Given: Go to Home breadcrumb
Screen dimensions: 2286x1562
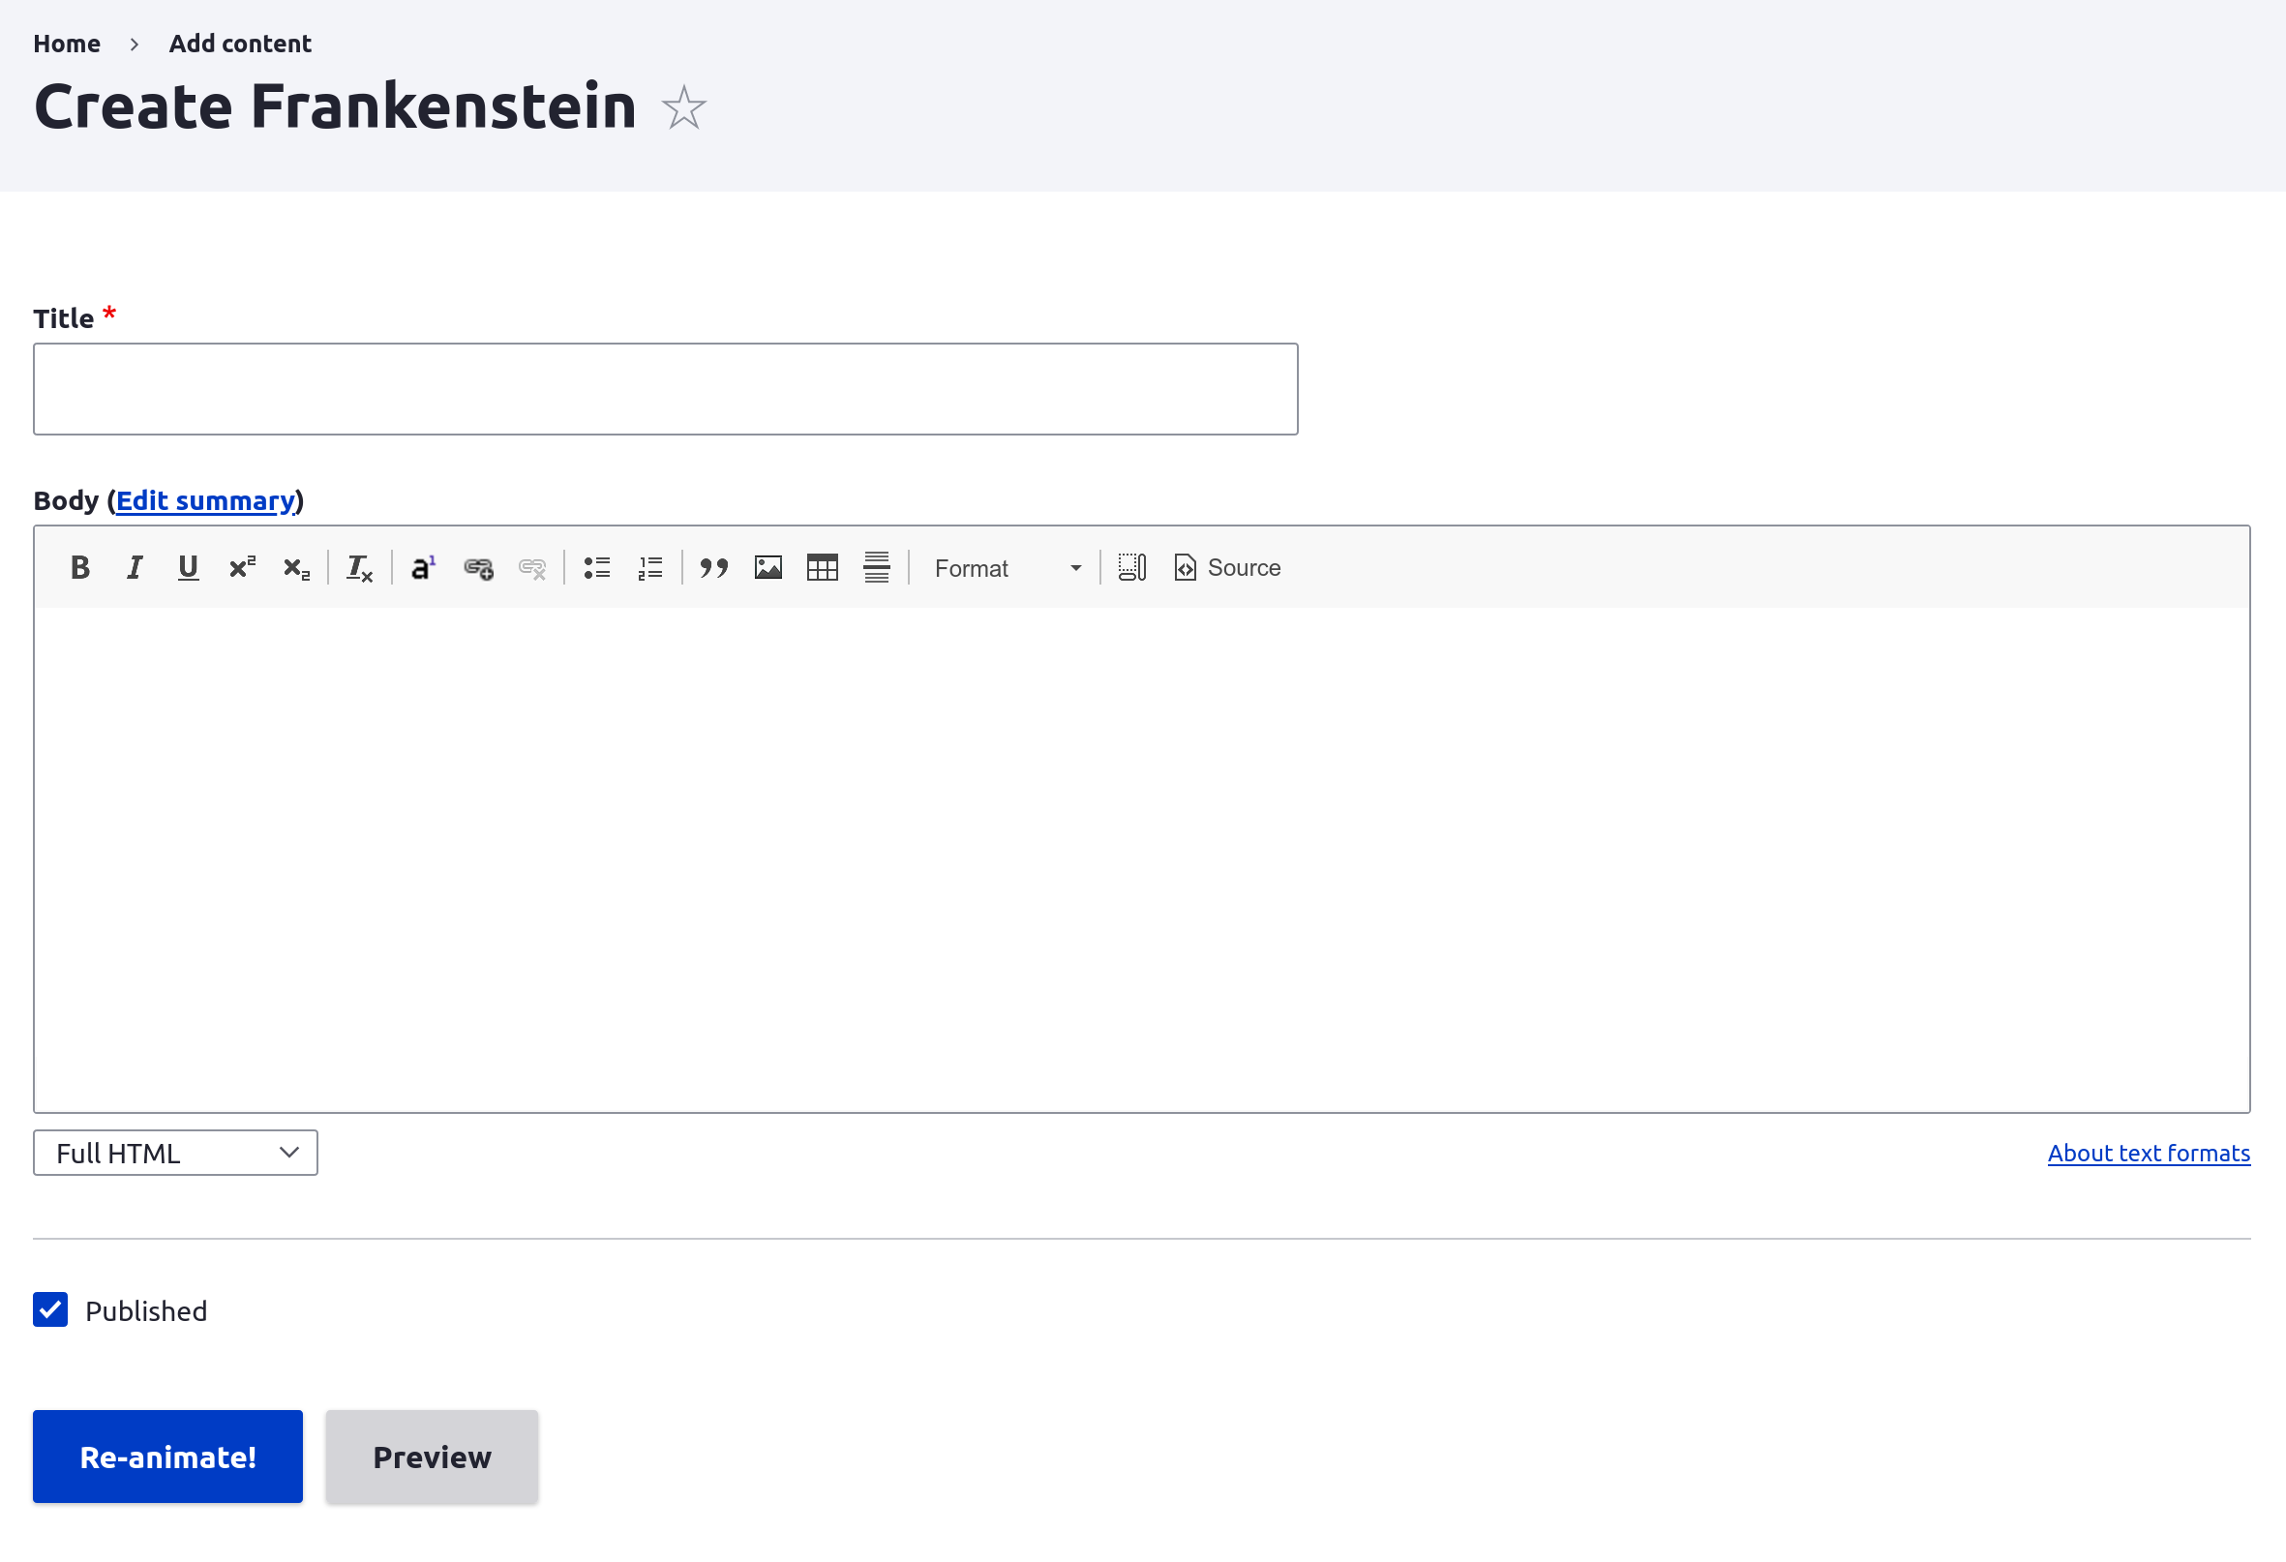Looking at the screenshot, I should [67, 44].
